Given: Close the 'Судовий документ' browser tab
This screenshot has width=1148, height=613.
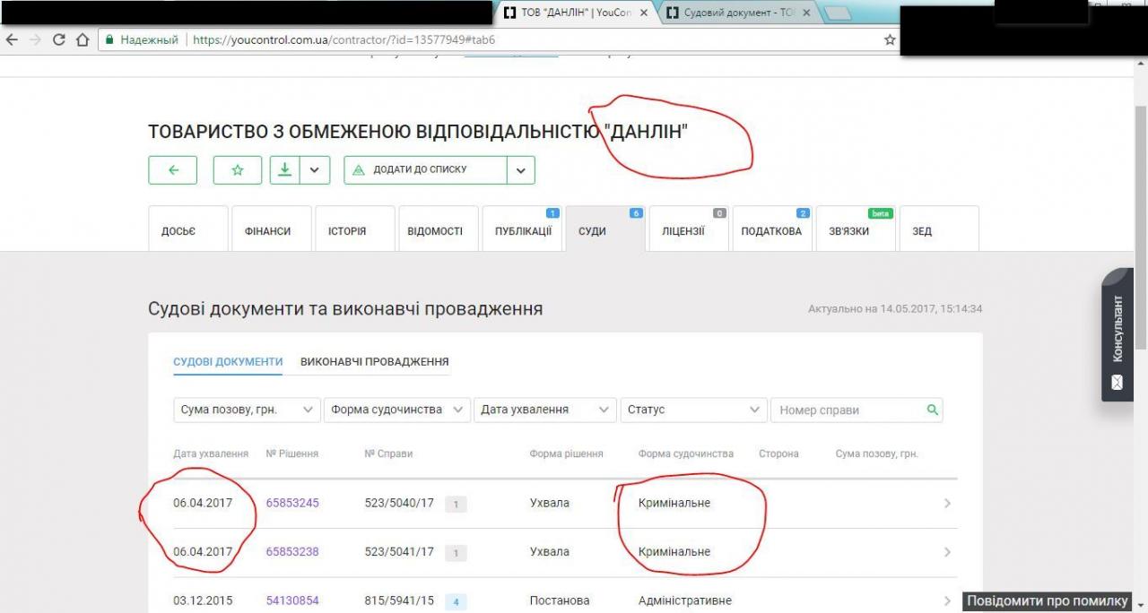Looking at the screenshot, I should [x=806, y=13].
